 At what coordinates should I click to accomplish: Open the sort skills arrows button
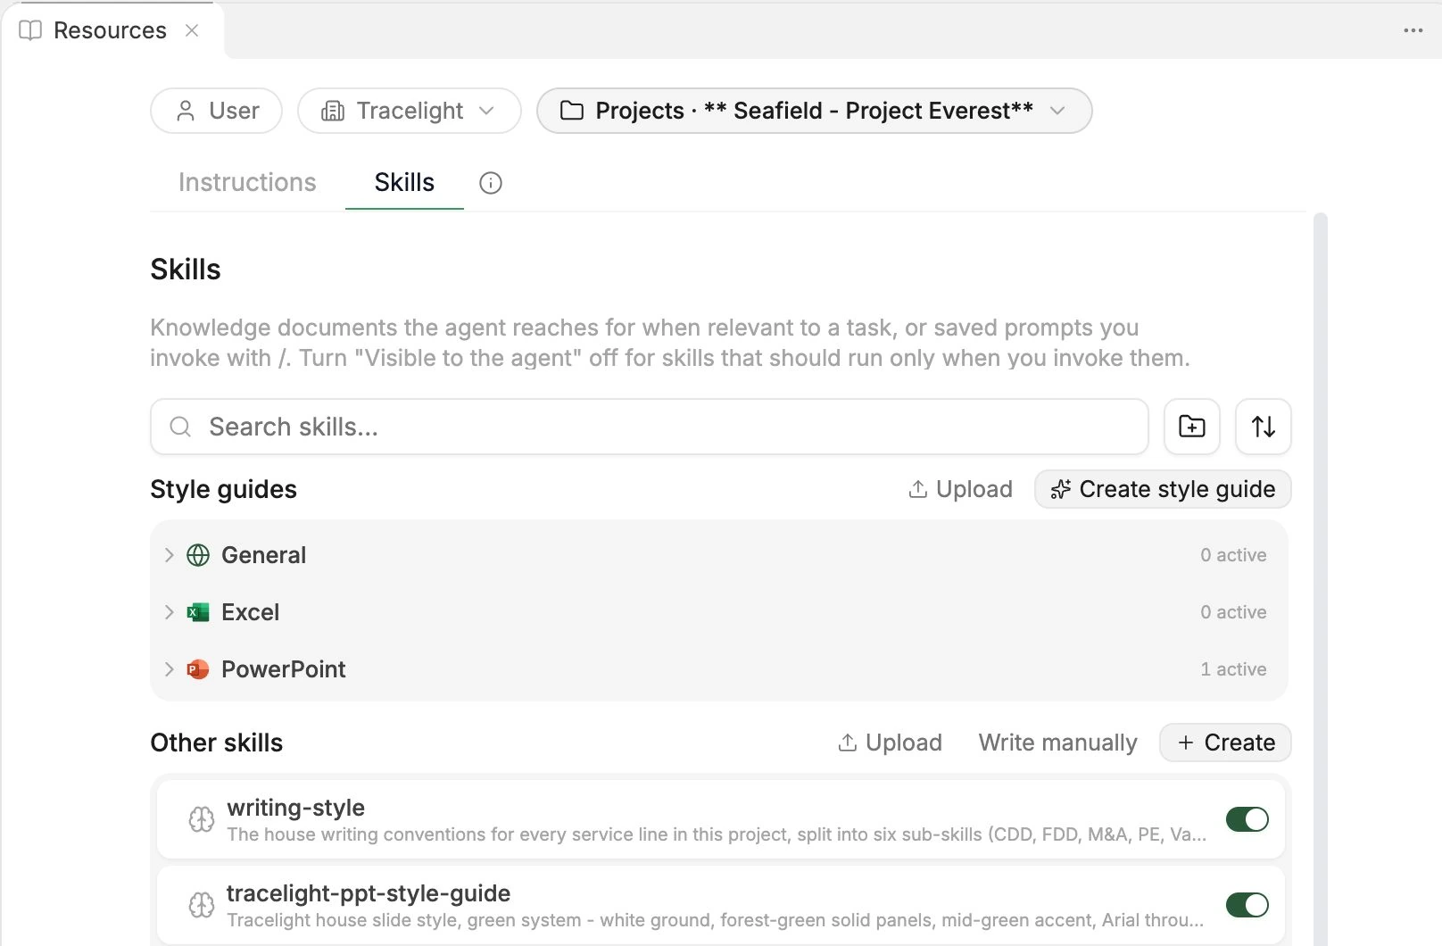click(x=1264, y=427)
